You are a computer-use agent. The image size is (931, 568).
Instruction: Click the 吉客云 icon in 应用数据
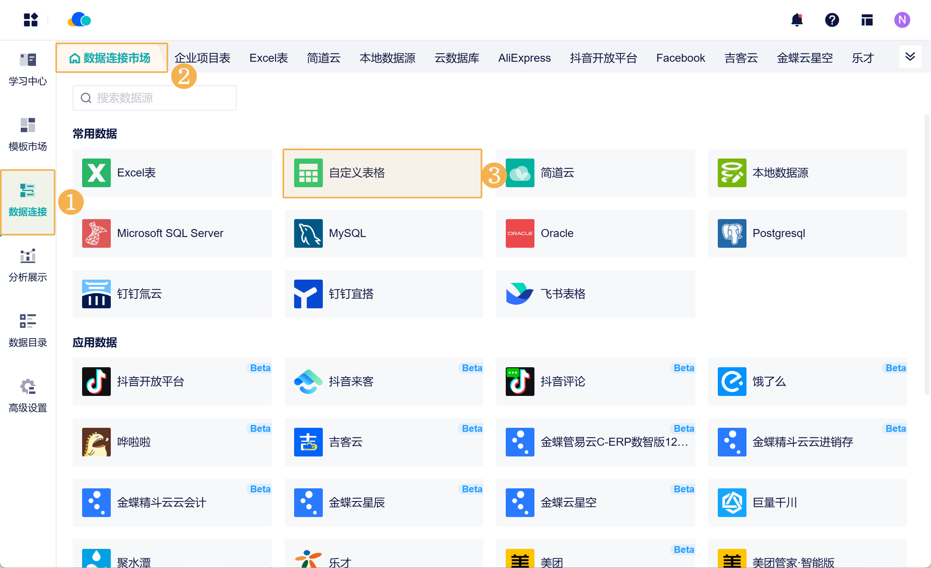(308, 442)
